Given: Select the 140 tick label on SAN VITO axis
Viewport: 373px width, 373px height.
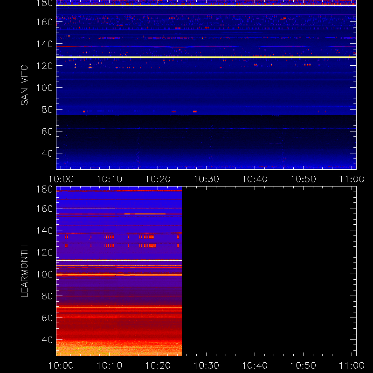Looking at the screenshot, I should click(44, 44).
